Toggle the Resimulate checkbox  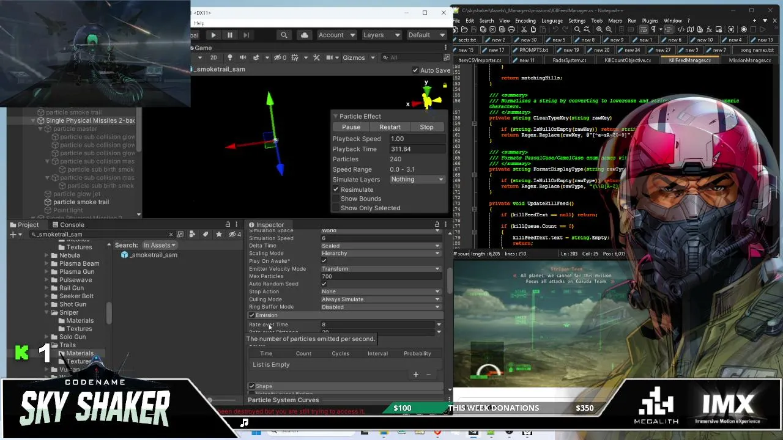(x=336, y=189)
